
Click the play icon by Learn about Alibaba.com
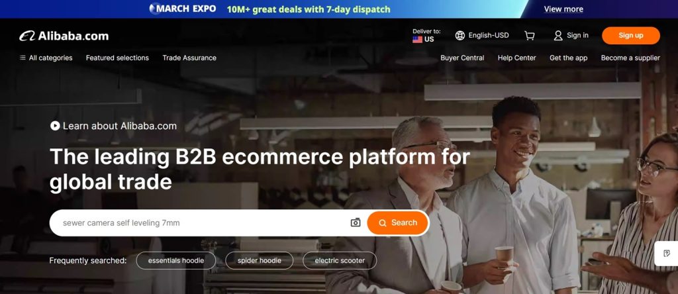pos(55,126)
